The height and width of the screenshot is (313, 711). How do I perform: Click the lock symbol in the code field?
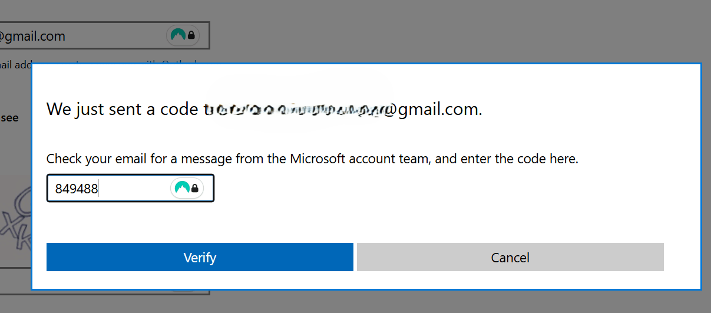point(194,189)
